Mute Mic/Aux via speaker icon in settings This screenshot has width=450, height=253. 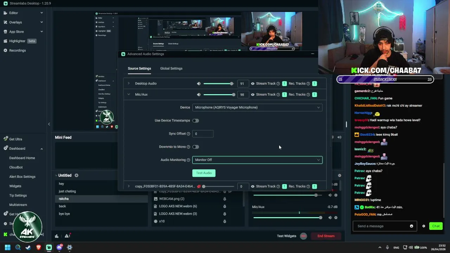(x=199, y=95)
